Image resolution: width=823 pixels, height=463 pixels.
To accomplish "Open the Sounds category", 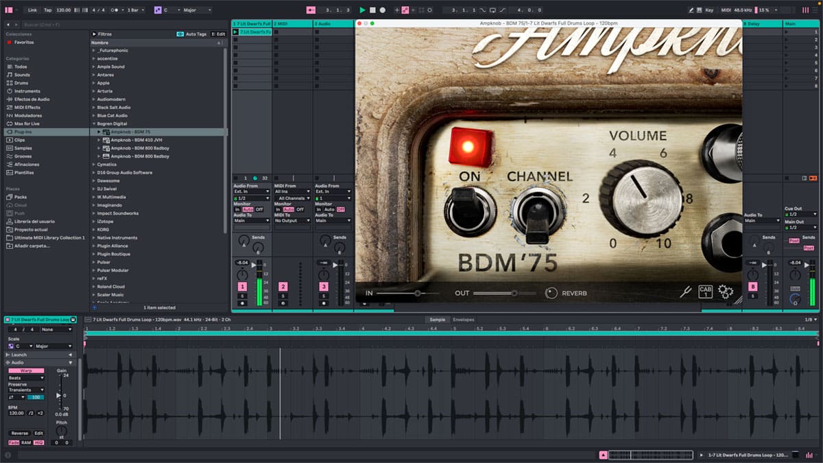I will click(x=22, y=75).
